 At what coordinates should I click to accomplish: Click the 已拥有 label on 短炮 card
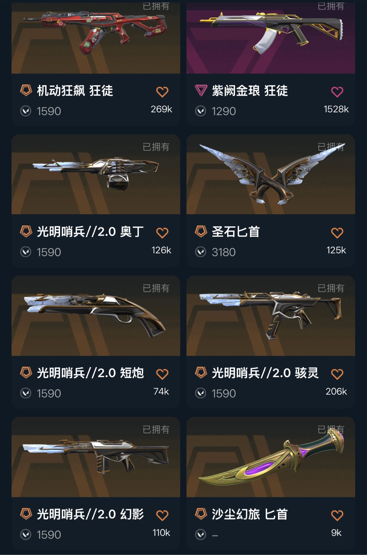point(156,288)
